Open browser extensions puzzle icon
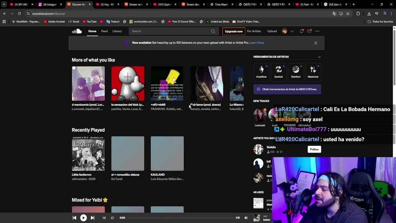 click(358, 14)
